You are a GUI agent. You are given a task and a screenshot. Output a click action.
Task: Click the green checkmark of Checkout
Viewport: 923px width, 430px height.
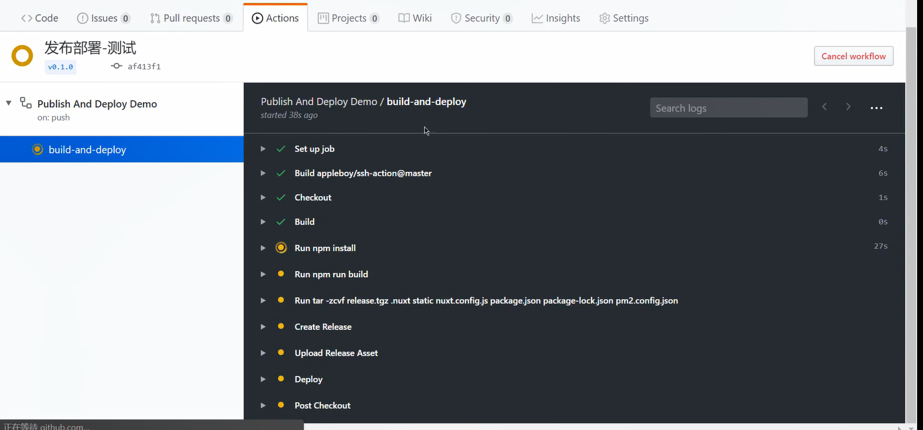pyautogui.click(x=281, y=198)
